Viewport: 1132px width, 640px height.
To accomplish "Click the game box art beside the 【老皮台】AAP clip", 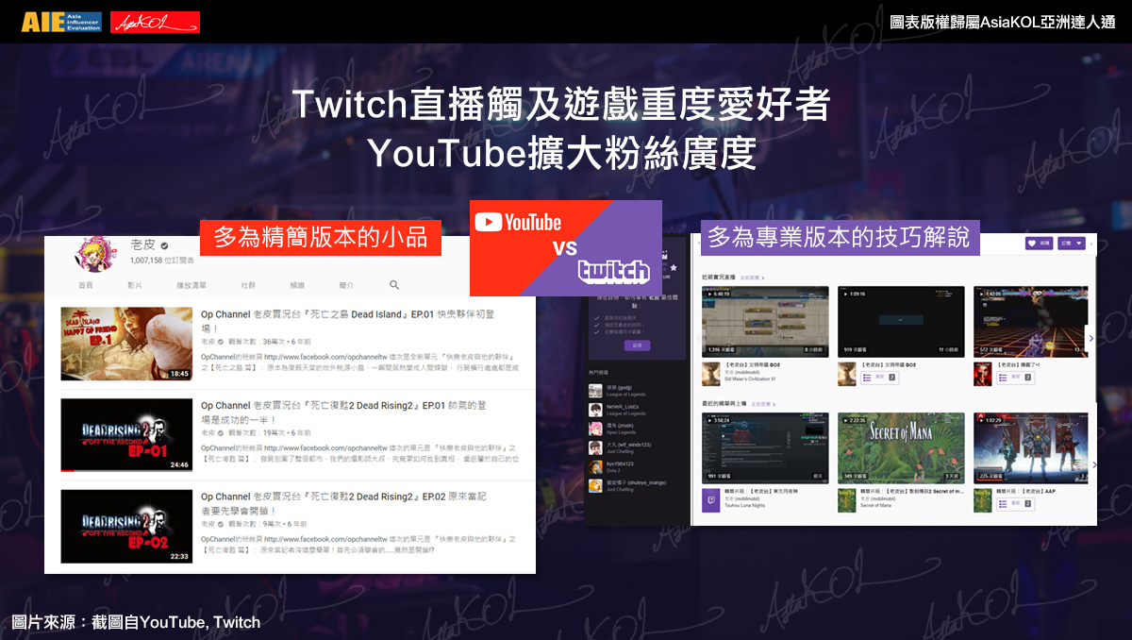I will coord(981,499).
